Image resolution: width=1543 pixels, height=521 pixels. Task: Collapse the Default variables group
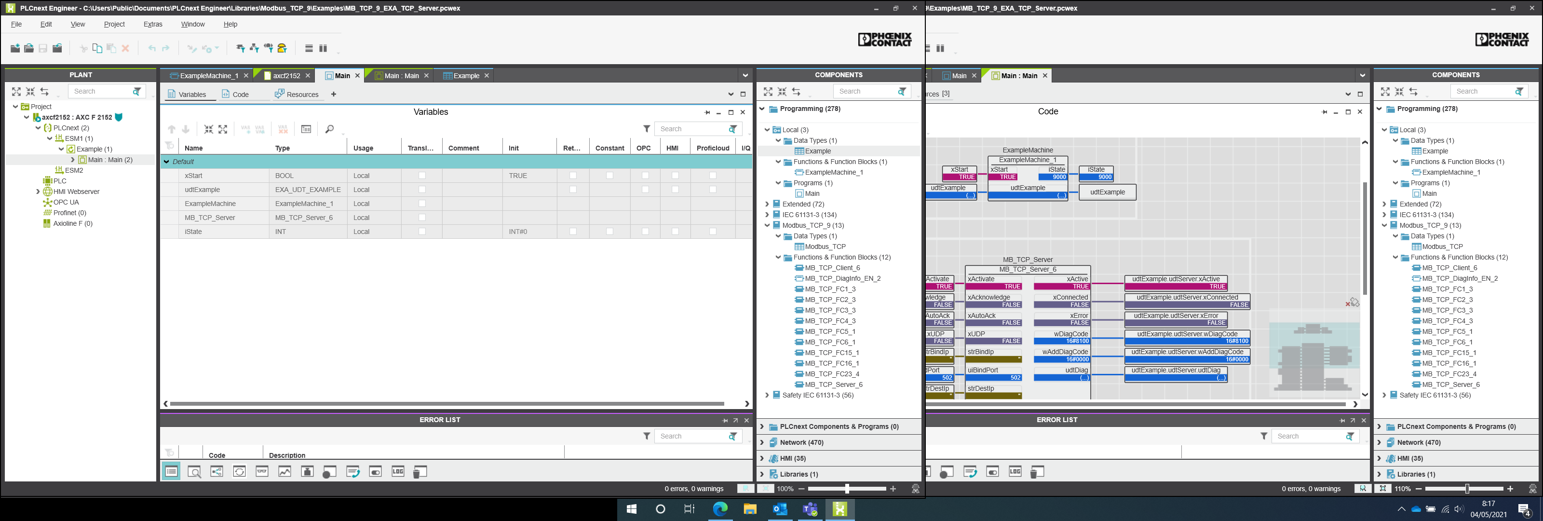click(x=167, y=161)
